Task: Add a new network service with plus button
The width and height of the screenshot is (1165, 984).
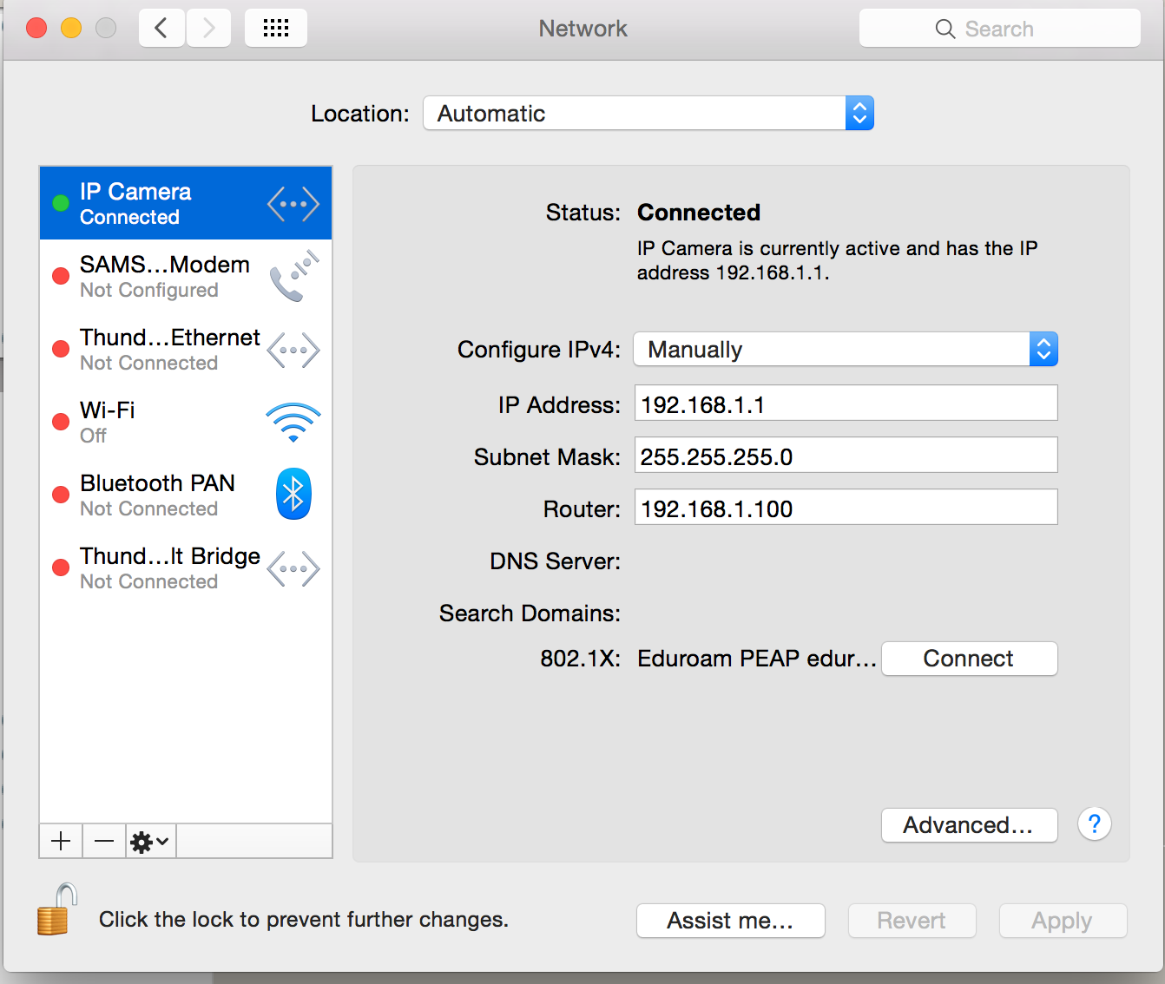Action: [x=61, y=841]
